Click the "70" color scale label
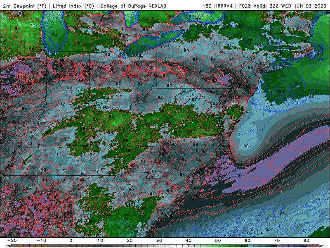This screenshot has width=330, height=248. click(277, 241)
